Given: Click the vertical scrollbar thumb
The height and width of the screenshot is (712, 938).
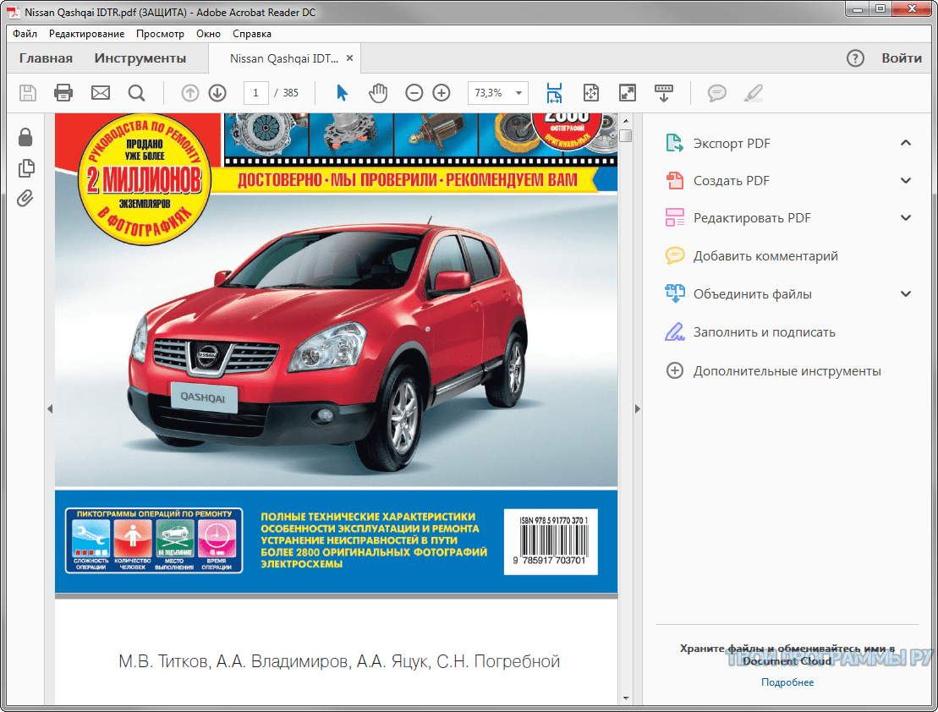Looking at the screenshot, I should click(x=626, y=136).
